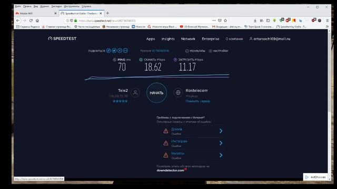This screenshot has height=189, width=337.
Task: Click Поменять сервер link
Action: click(x=197, y=101)
